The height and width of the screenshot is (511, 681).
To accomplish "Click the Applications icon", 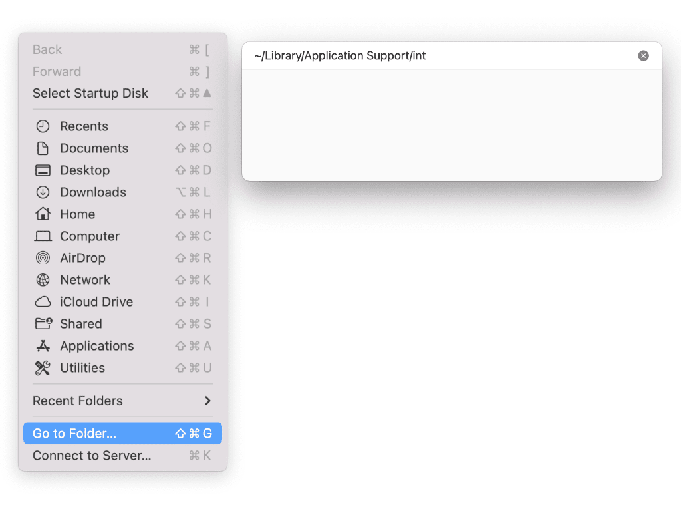I will click(43, 346).
